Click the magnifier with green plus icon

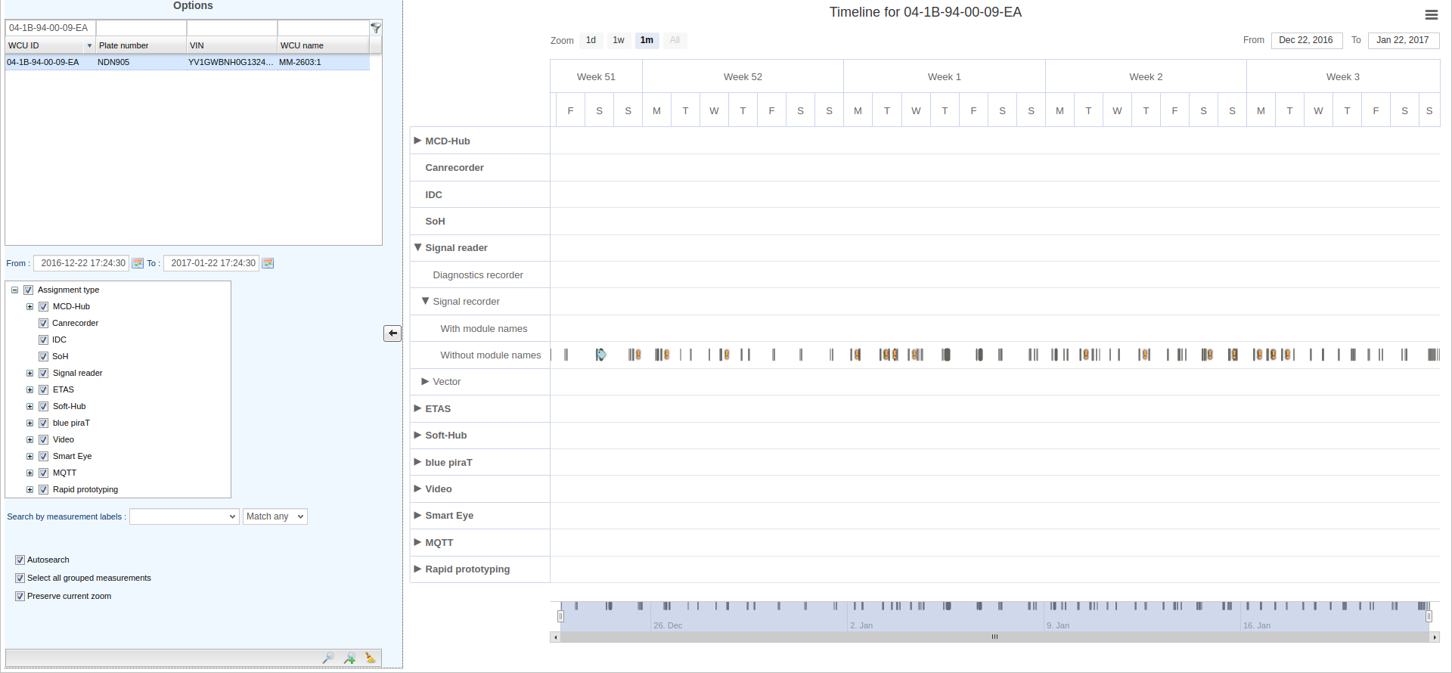coord(349,658)
